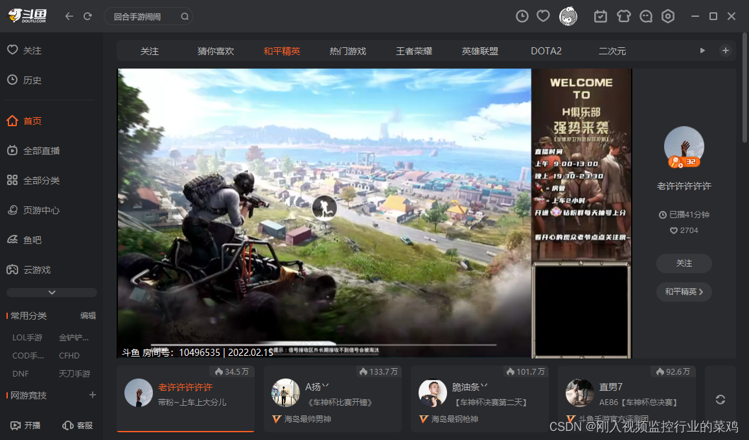The width and height of the screenshot is (749, 440).
Task: Open the messages chat icon
Action: pos(646,16)
